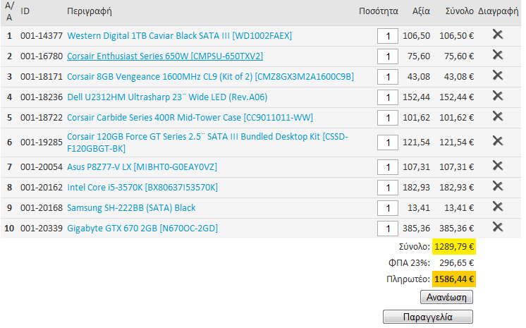Delete the Western Digital 1TB Caviar Black row
Viewport: 526px width, 328px height.
click(498, 35)
